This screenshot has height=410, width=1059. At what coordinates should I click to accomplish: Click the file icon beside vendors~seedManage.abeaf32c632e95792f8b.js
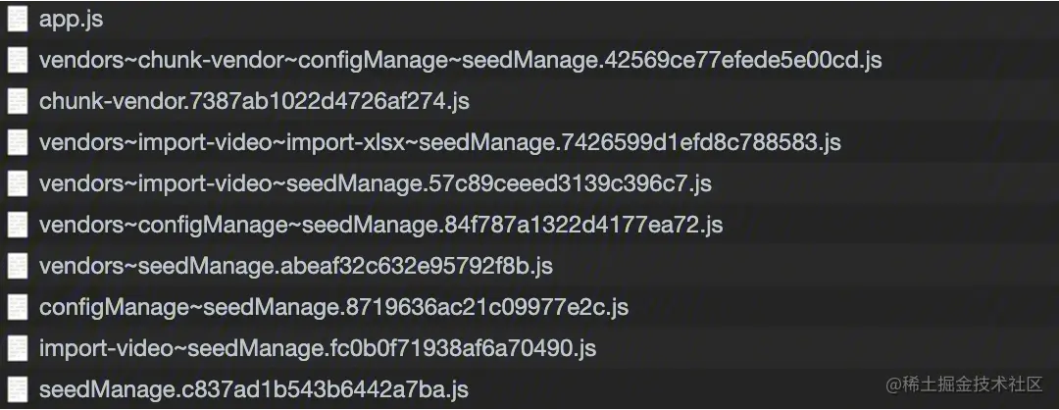coord(16,266)
